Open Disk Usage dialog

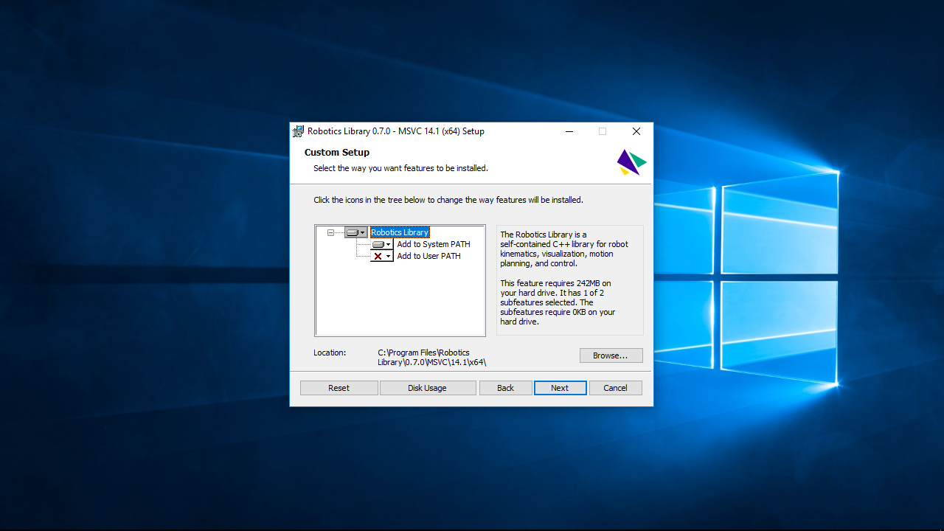point(428,388)
